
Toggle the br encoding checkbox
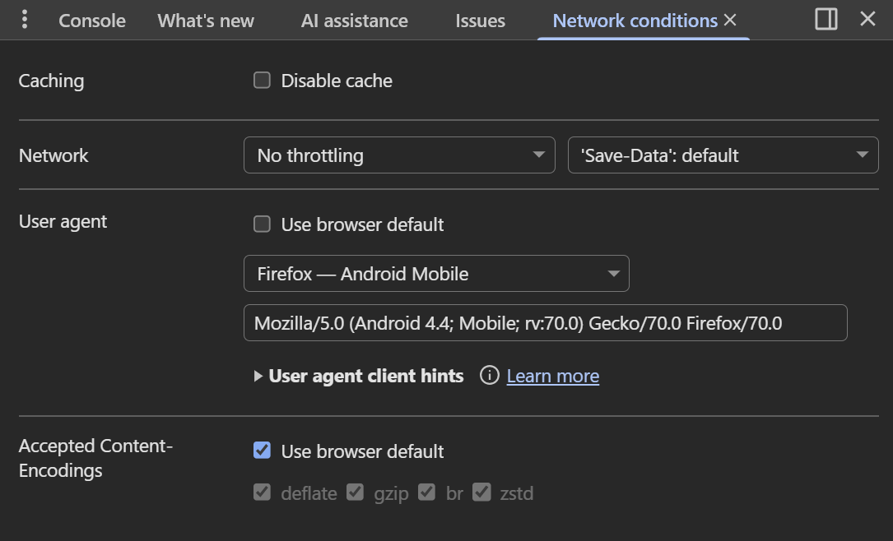pos(426,492)
